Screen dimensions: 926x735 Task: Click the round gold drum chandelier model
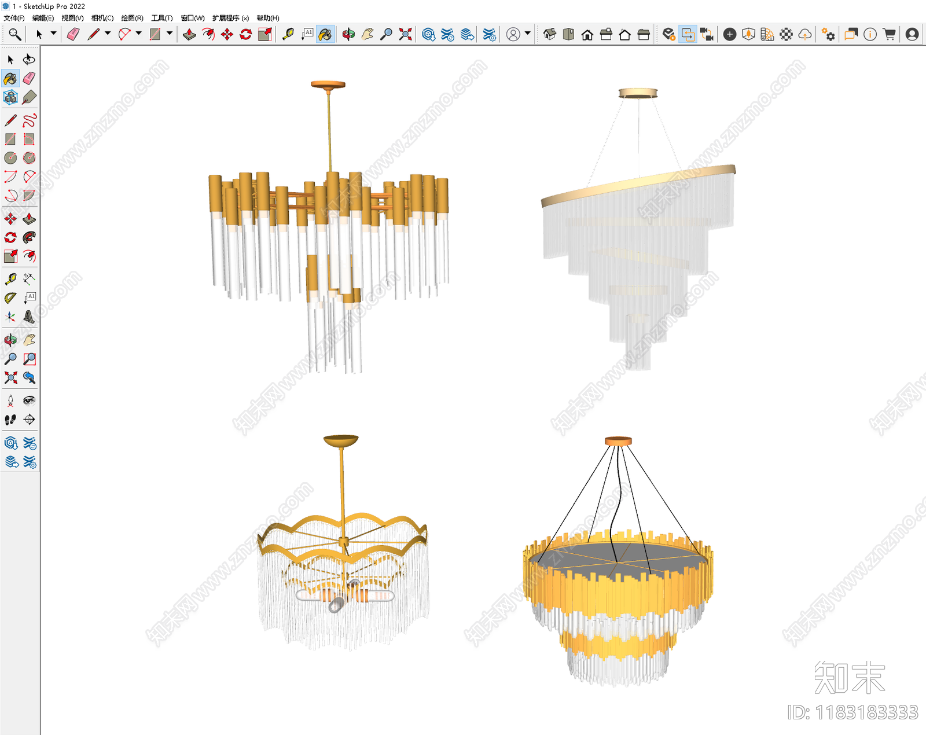(x=618, y=561)
